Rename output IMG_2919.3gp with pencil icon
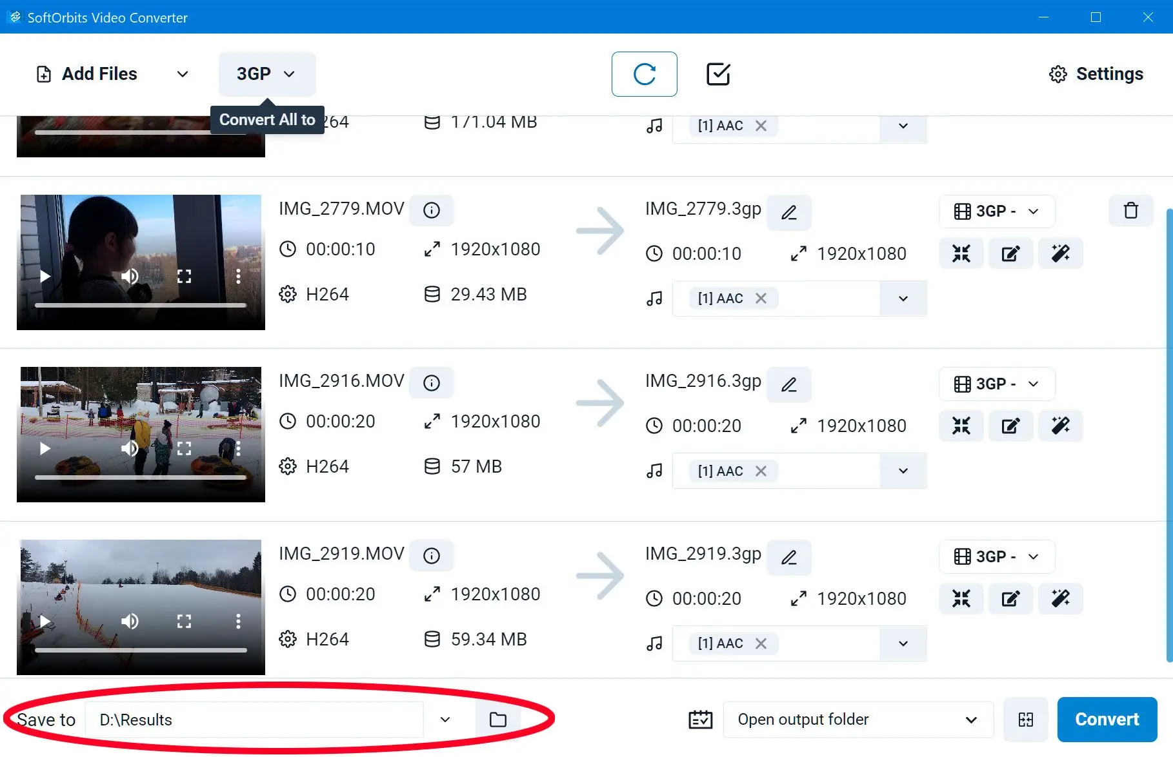1173x757 pixels. [788, 557]
